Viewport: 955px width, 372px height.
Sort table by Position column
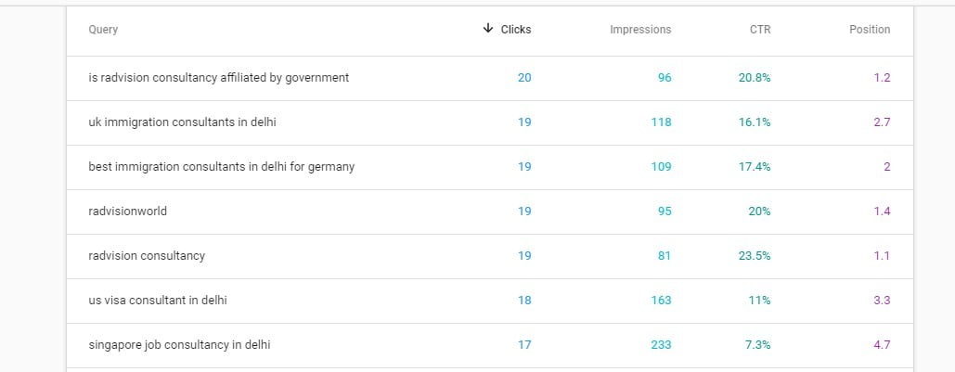coord(870,30)
